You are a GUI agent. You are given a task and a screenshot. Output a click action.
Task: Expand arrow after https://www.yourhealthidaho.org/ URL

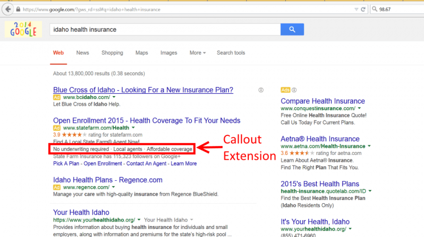click(x=139, y=220)
